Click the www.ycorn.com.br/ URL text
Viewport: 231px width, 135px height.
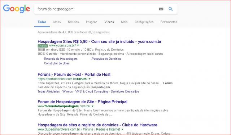(62, 45)
